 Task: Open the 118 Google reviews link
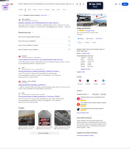[90, 31]
